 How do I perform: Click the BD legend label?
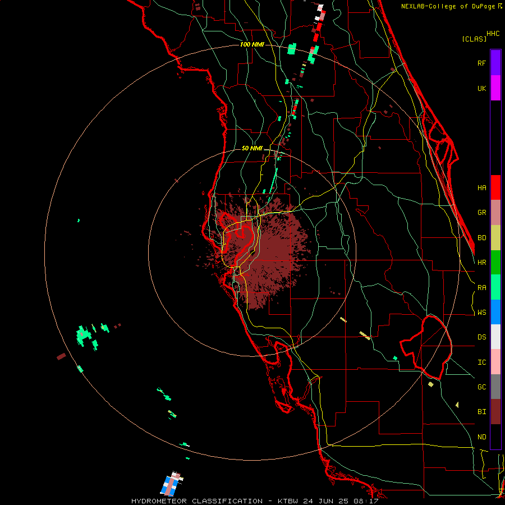click(x=481, y=238)
